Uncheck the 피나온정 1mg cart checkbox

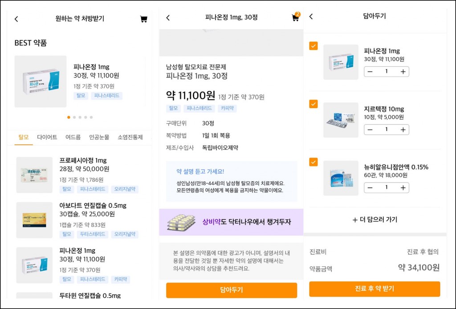pos(313,46)
